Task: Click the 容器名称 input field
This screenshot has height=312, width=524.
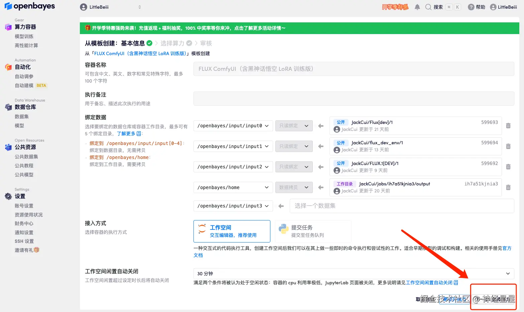Action: pos(354,69)
